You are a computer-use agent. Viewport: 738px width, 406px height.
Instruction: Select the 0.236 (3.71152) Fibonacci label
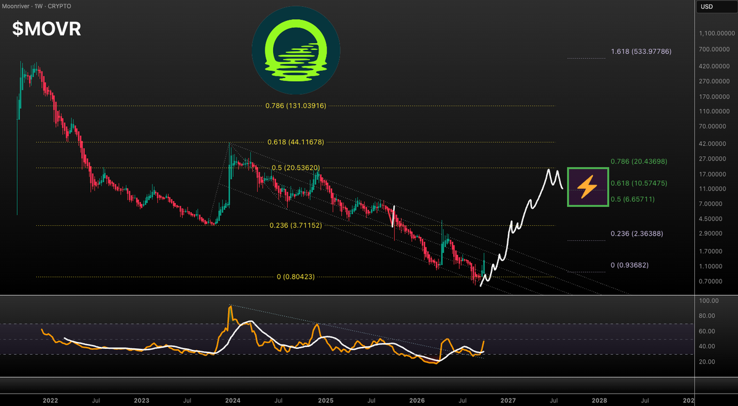tap(296, 226)
